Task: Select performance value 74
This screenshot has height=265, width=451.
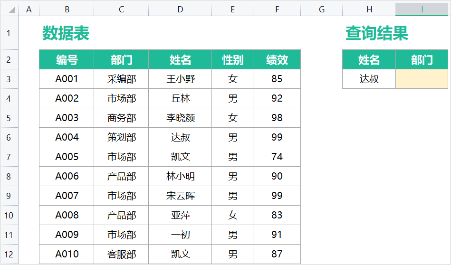Action: (277, 157)
